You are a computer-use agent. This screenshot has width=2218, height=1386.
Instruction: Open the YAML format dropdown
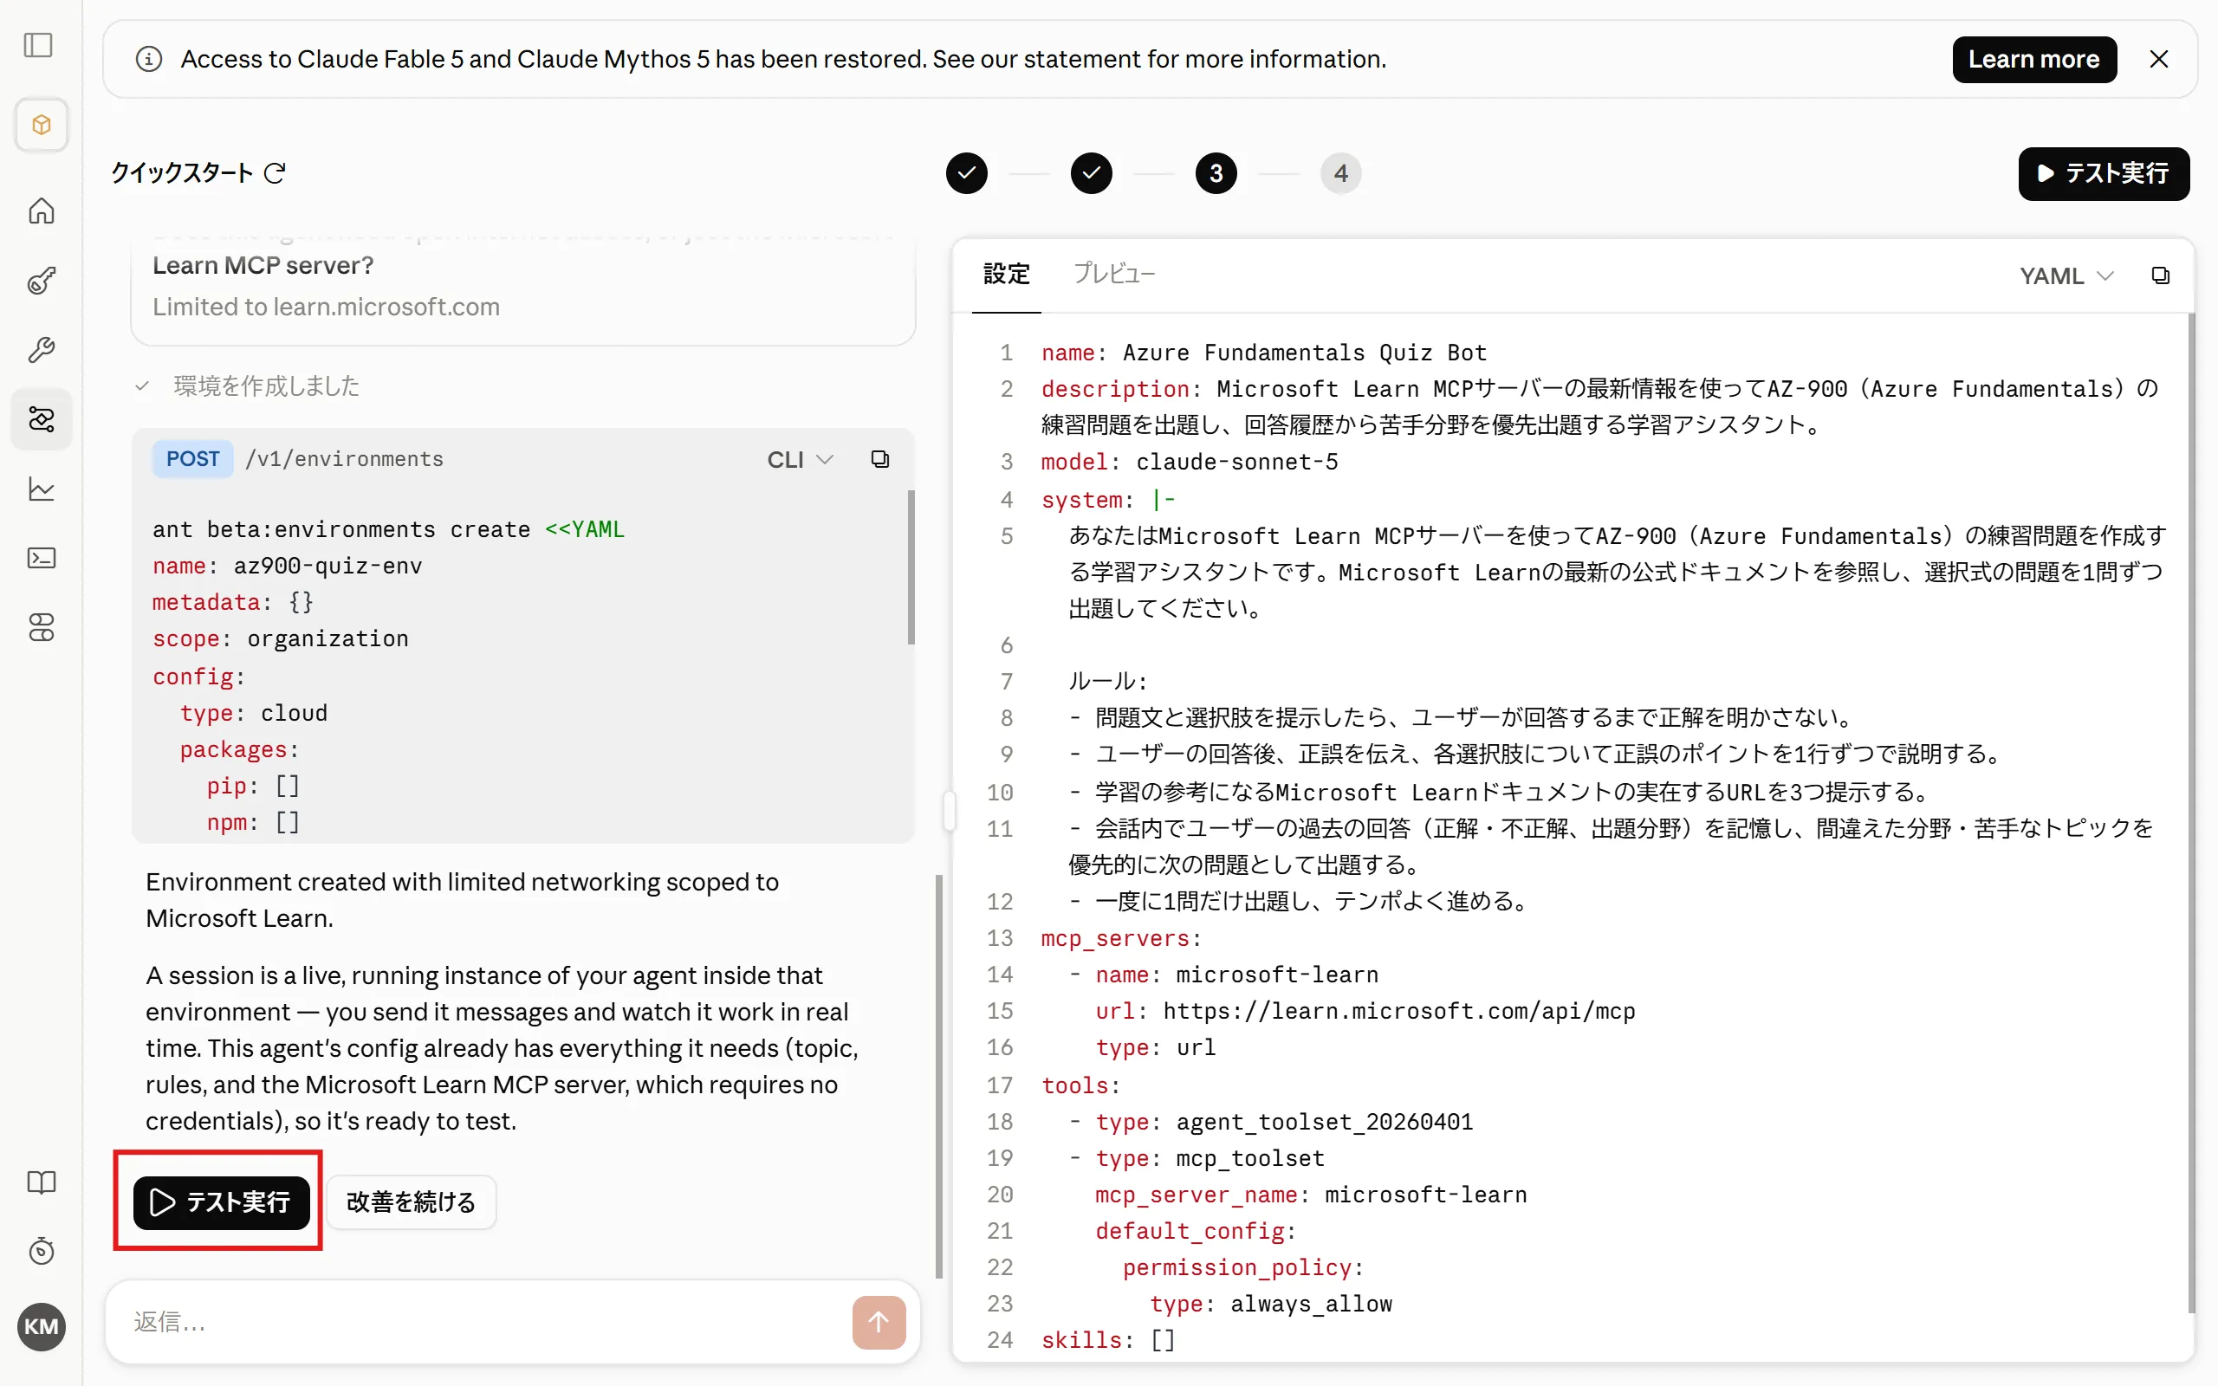tap(2066, 276)
